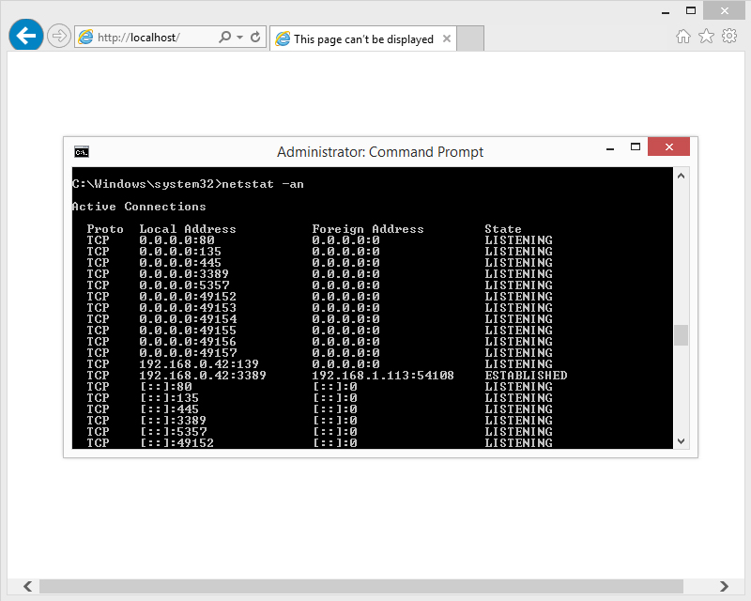Click local address 0.0.0.0:49154
The width and height of the screenshot is (751, 601).
pyautogui.click(x=188, y=319)
